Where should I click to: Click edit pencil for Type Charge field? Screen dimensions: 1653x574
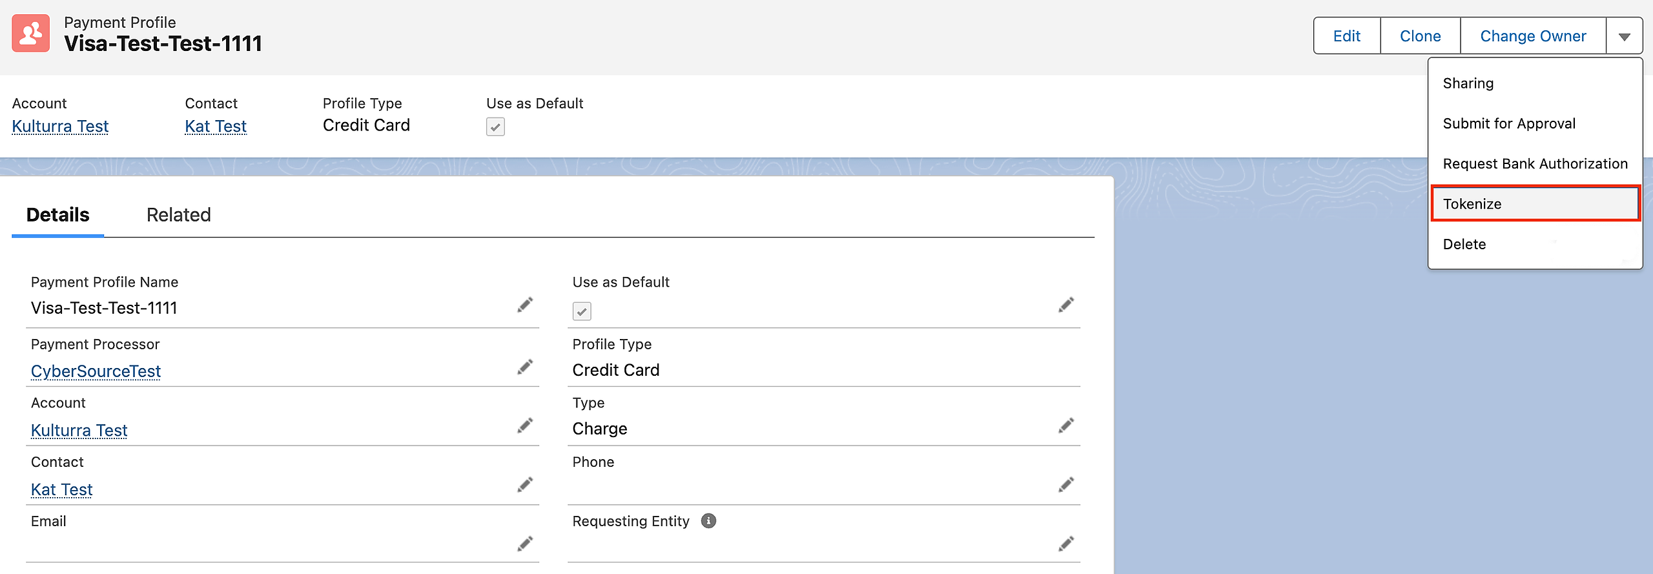tap(1066, 426)
